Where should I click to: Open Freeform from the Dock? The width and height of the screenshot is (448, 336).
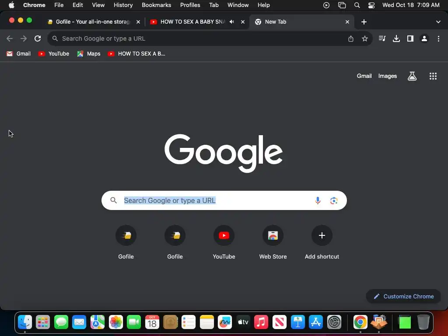click(225, 322)
